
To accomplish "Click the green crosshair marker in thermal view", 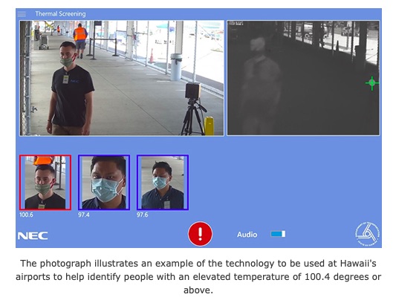I will pyautogui.click(x=372, y=82).
